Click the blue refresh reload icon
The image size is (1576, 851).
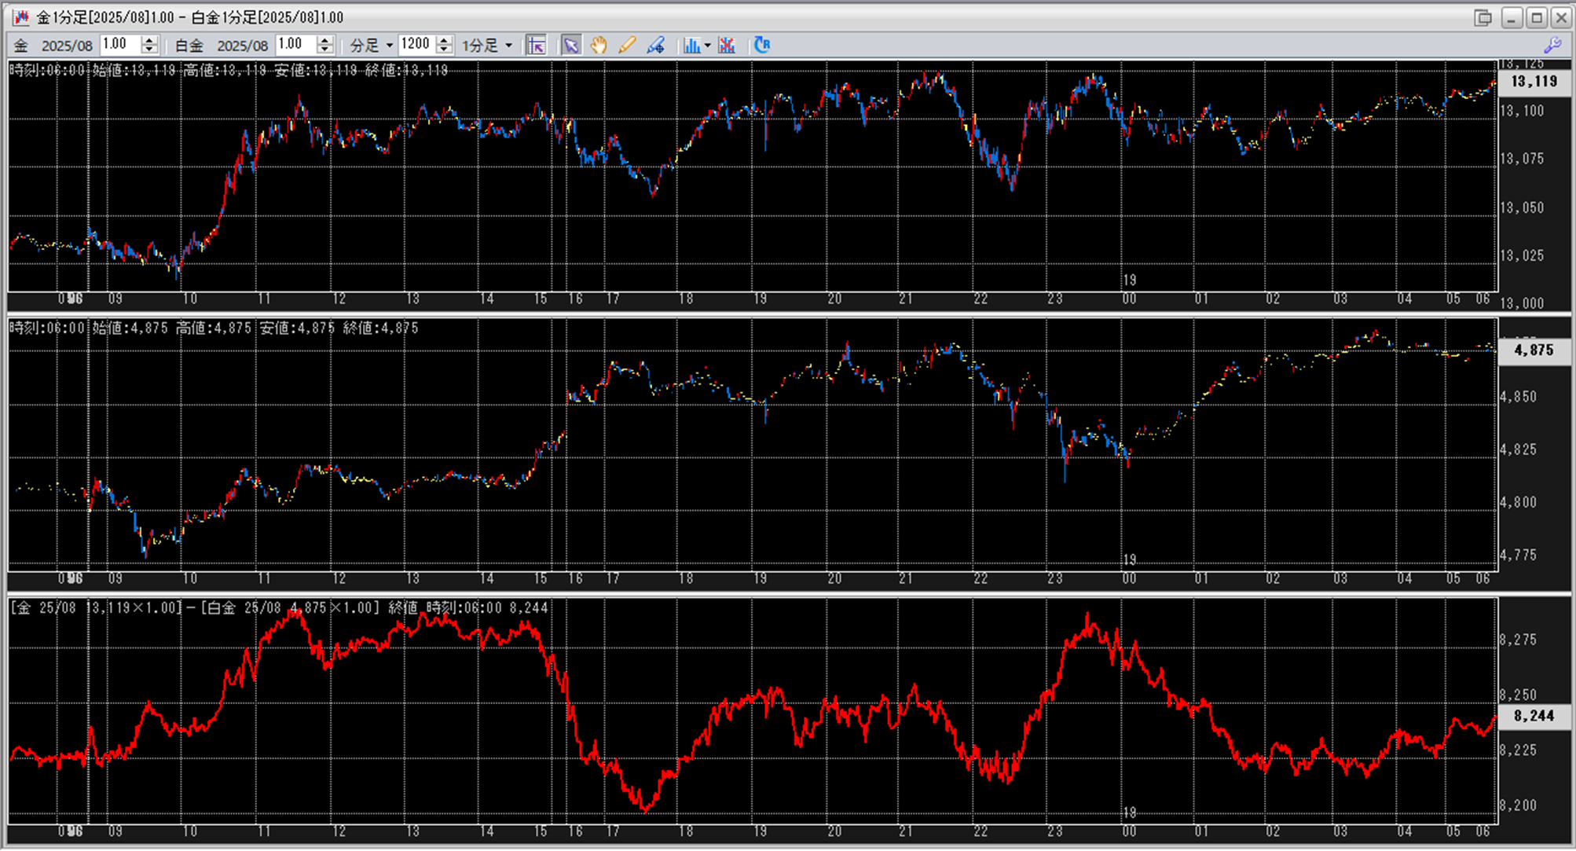click(761, 45)
